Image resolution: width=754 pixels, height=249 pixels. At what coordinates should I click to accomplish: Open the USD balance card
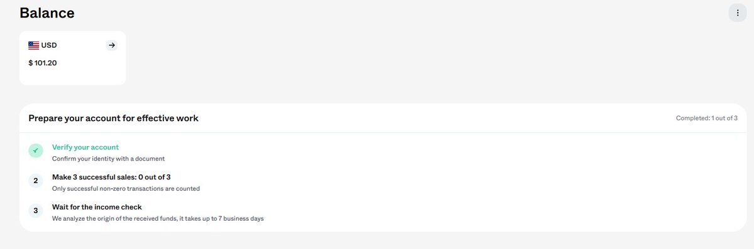point(72,58)
